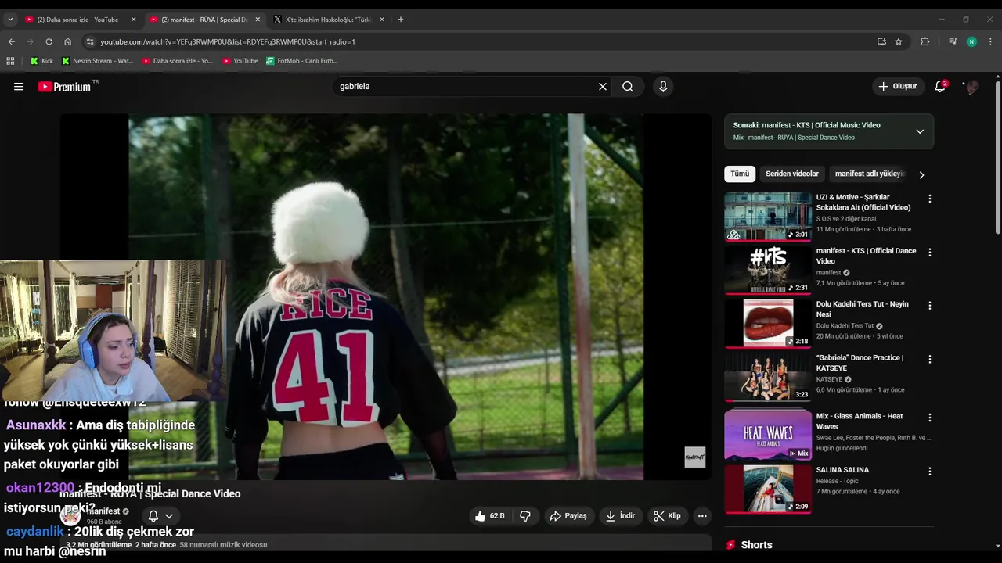Switch to 'Daha sonra izle - YouTube' tab
Viewport: 1002px width, 563px height.
78,20
